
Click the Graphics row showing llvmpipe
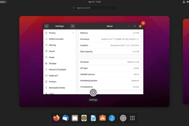(110, 45)
